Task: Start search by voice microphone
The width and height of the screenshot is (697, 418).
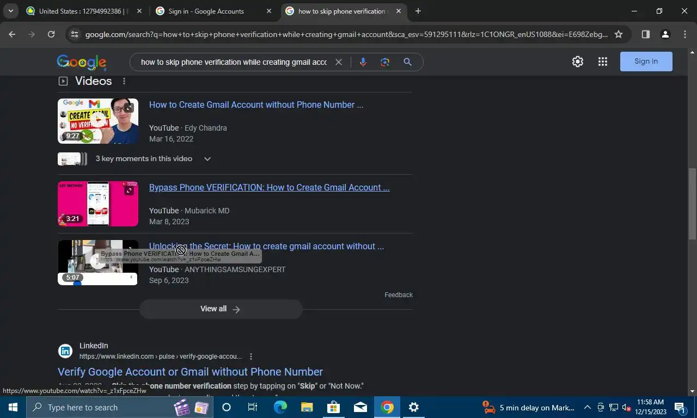Action: (x=363, y=62)
